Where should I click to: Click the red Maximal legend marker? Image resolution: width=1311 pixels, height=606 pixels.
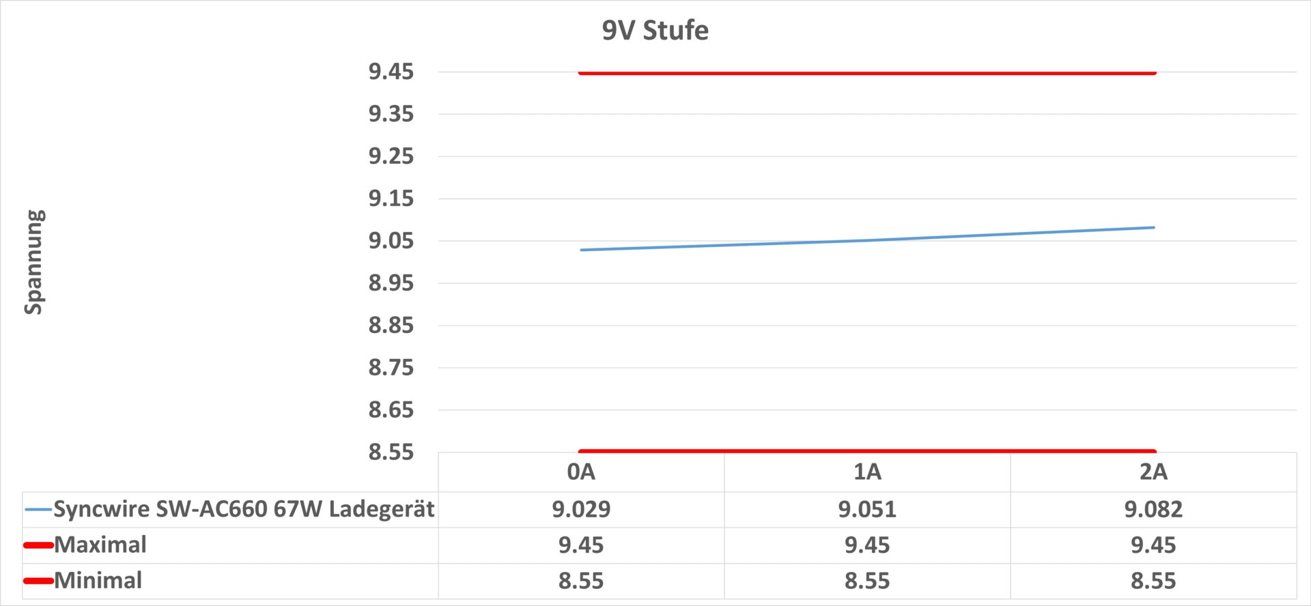(x=38, y=545)
